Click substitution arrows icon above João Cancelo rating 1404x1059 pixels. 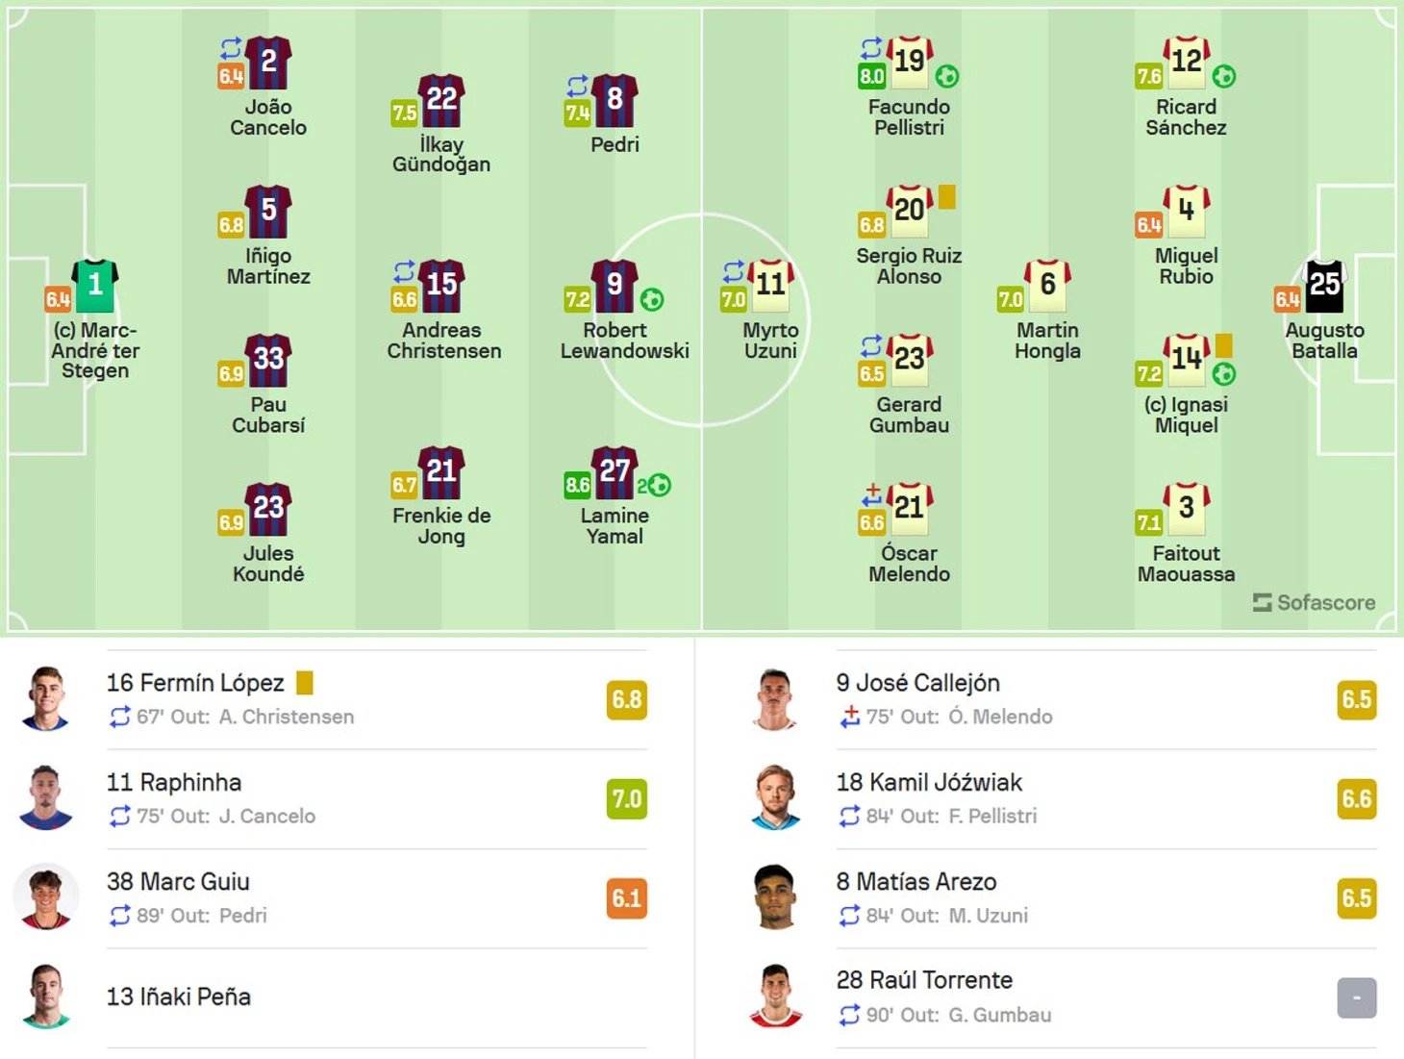(231, 48)
